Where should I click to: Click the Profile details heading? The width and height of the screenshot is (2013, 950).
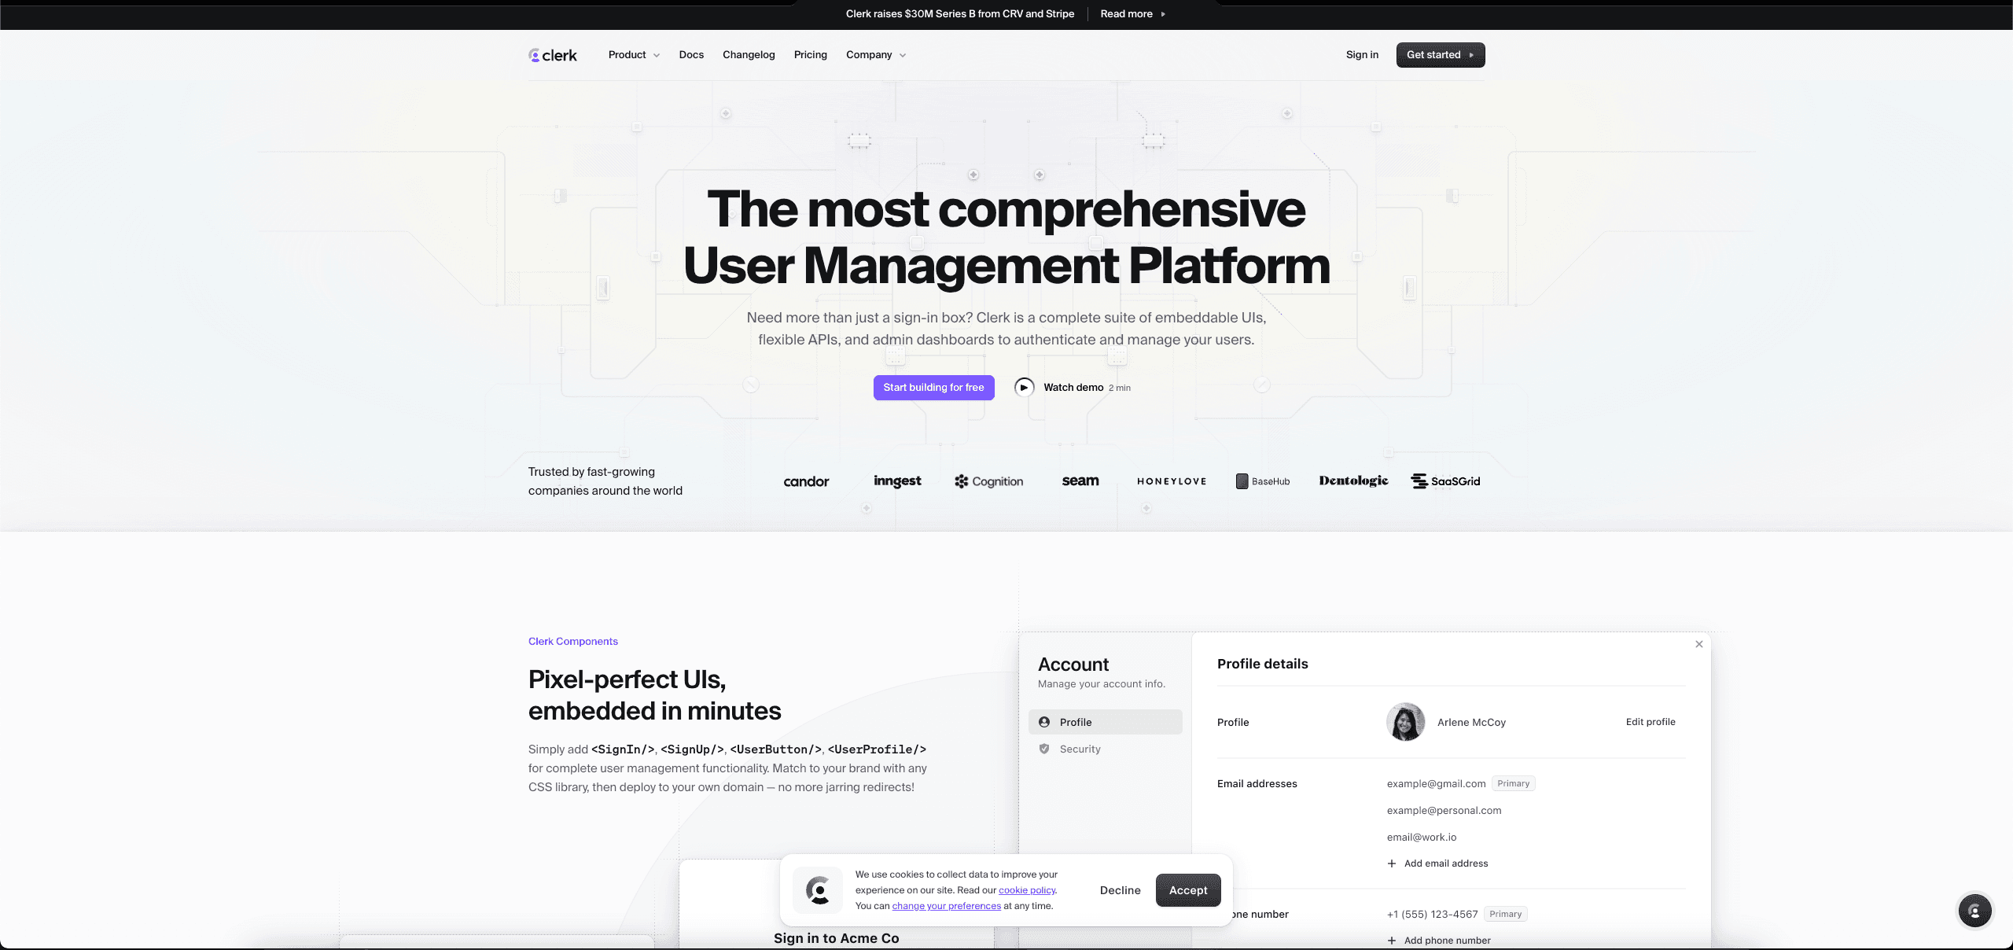point(1262,664)
